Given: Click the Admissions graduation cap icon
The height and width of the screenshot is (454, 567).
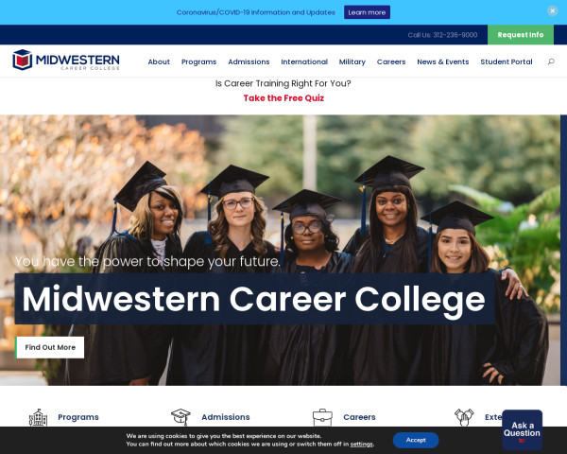Looking at the screenshot, I should click(x=180, y=417).
